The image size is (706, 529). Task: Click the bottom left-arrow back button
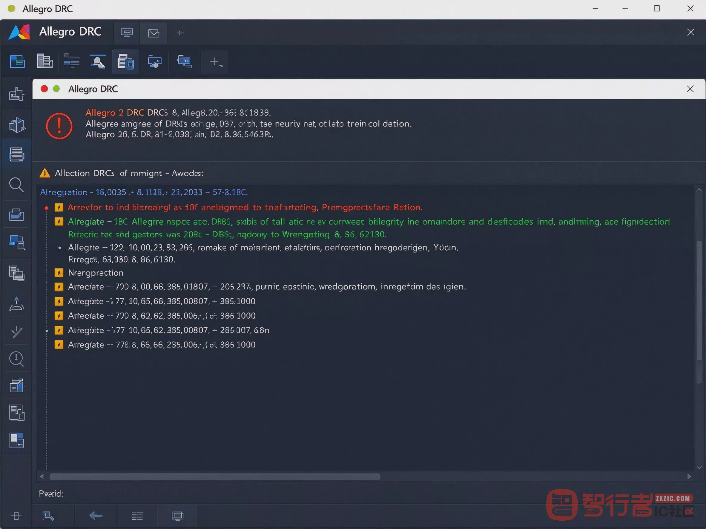[x=96, y=516]
